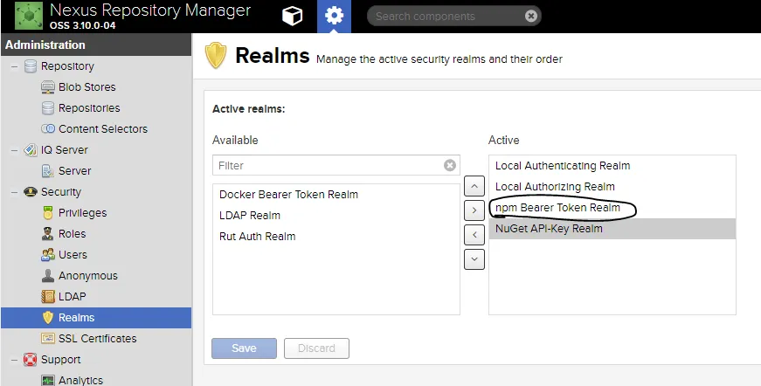761x386 pixels.
Task: Click the Repository database icon
Action: 31,66
